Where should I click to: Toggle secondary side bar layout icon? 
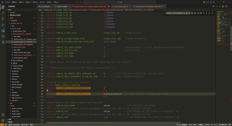(x=211, y=2)
